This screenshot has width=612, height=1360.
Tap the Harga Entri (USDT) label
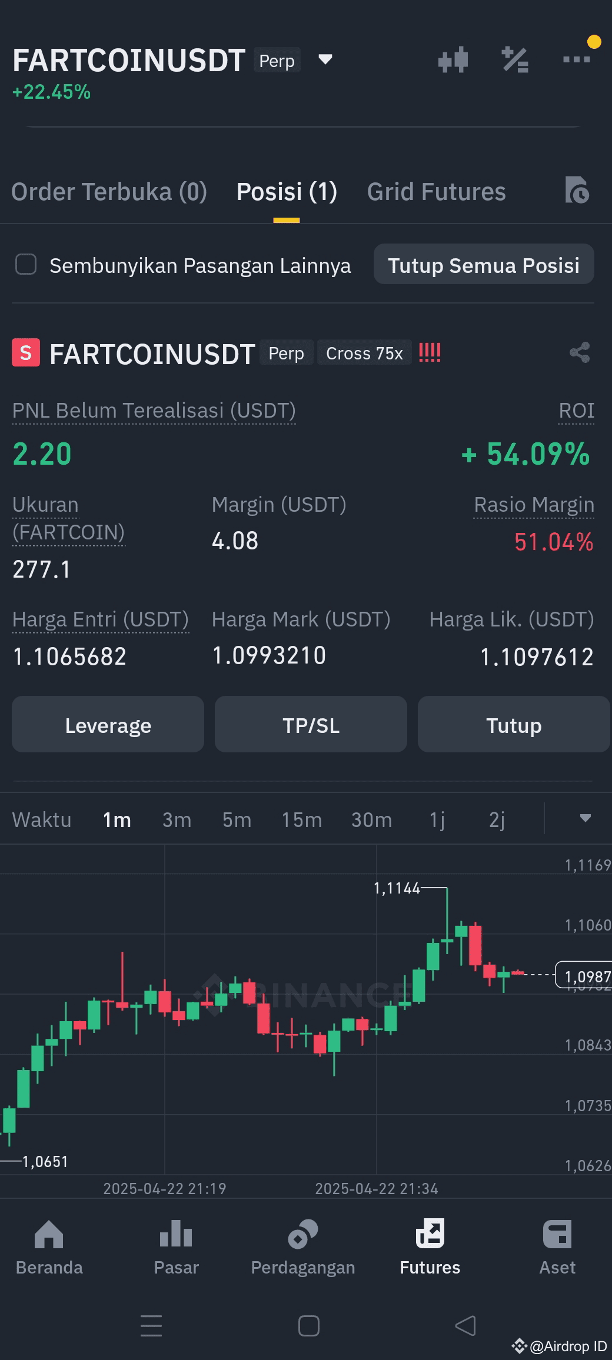pyautogui.click(x=101, y=619)
